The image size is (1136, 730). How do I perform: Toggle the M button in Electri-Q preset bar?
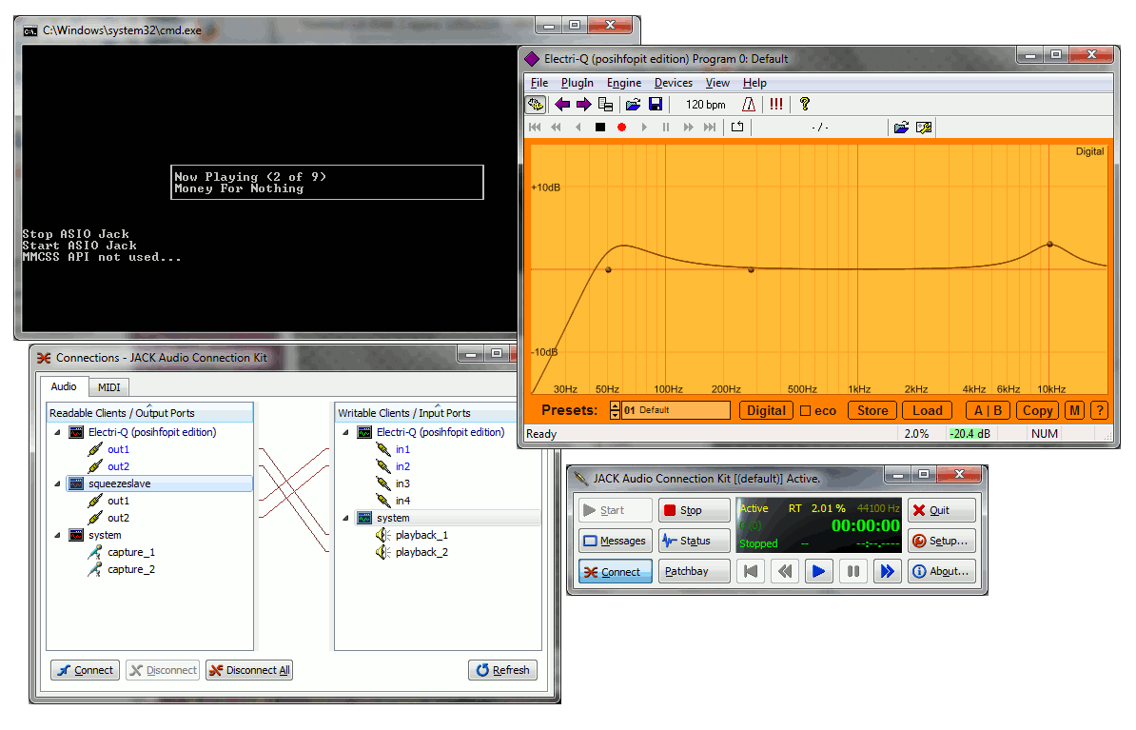(x=1074, y=411)
